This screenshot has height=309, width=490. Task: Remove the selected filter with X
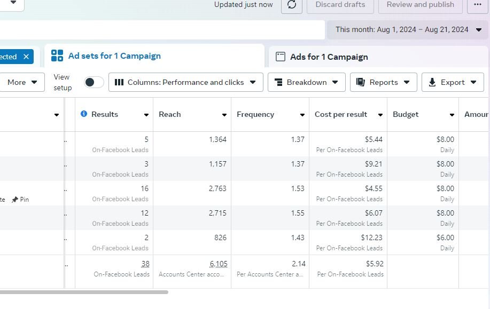tap(26, 57)
